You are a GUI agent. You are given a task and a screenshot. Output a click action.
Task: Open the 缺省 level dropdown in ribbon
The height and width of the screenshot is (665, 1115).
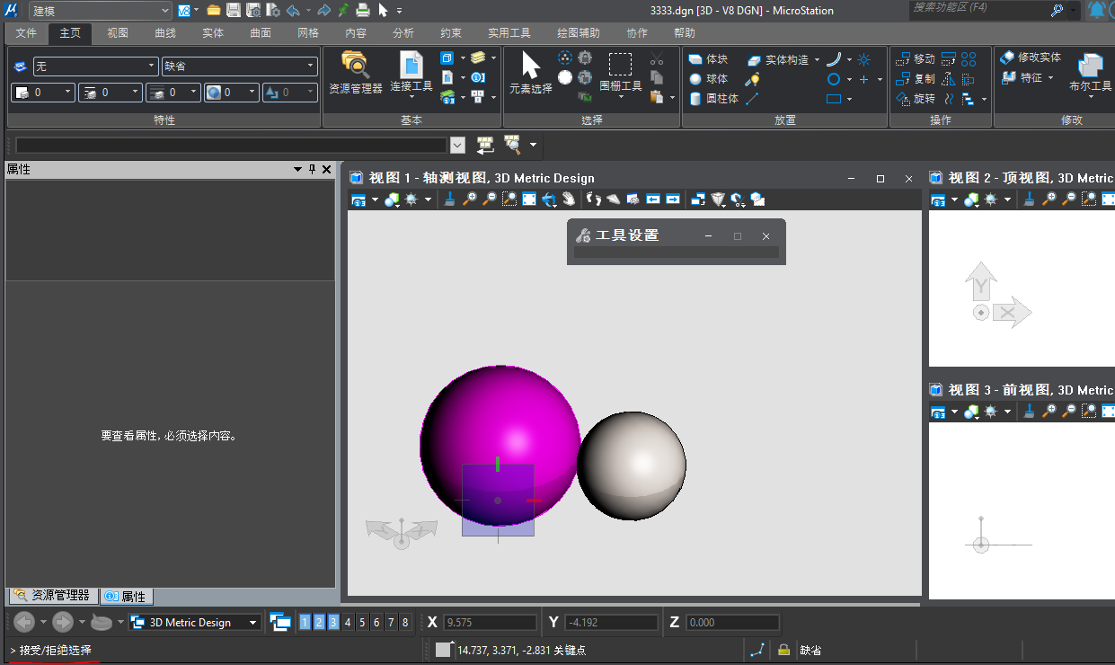pos(239,66)
